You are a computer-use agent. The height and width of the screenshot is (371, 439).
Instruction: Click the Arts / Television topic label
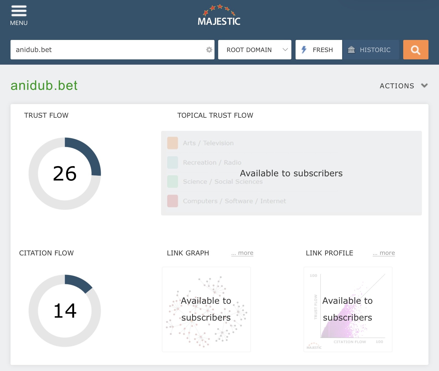click(x=208, y=143)
